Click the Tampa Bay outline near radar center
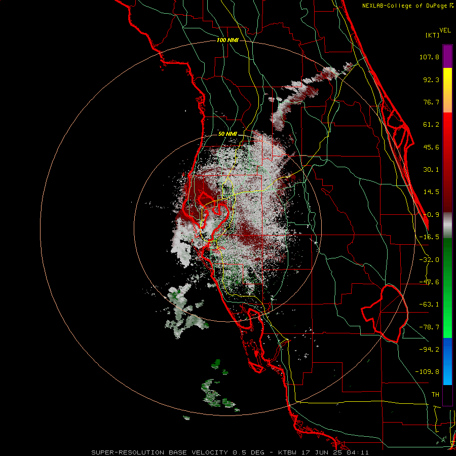 214,217
